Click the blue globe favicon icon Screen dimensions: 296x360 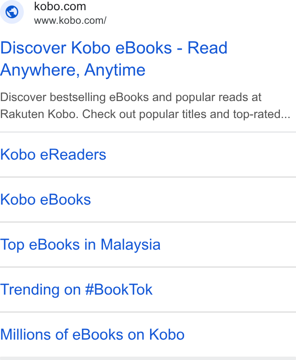point(12,12)
